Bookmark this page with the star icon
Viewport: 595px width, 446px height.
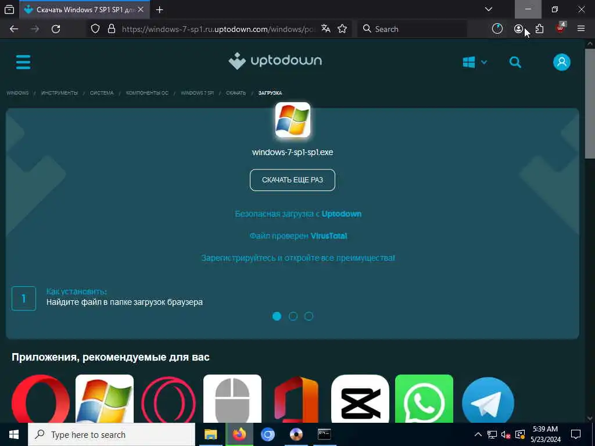point(342,29)
